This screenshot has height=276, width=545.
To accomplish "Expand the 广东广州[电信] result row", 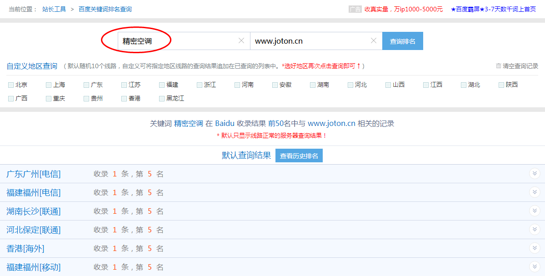I will [535, 174].
